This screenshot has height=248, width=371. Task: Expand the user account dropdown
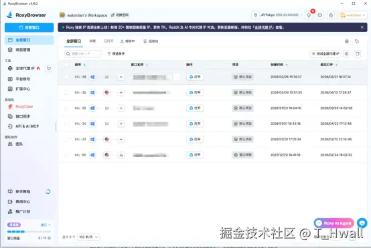(x=352, y=15)
